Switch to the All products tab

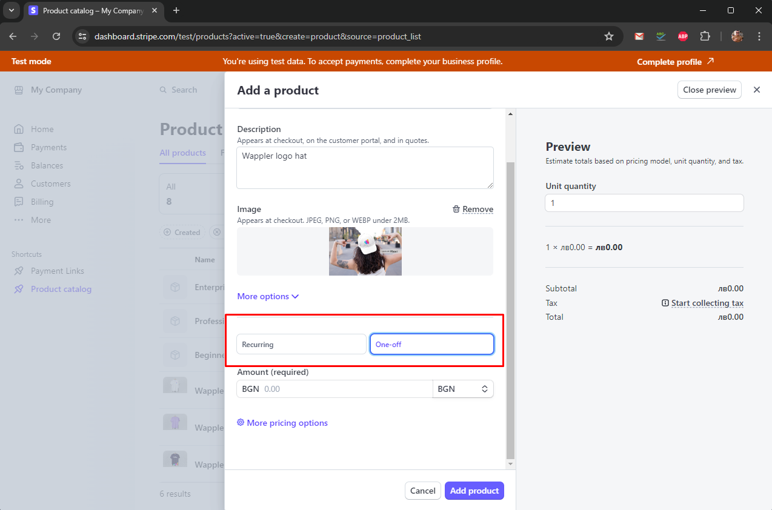(182, 153)
